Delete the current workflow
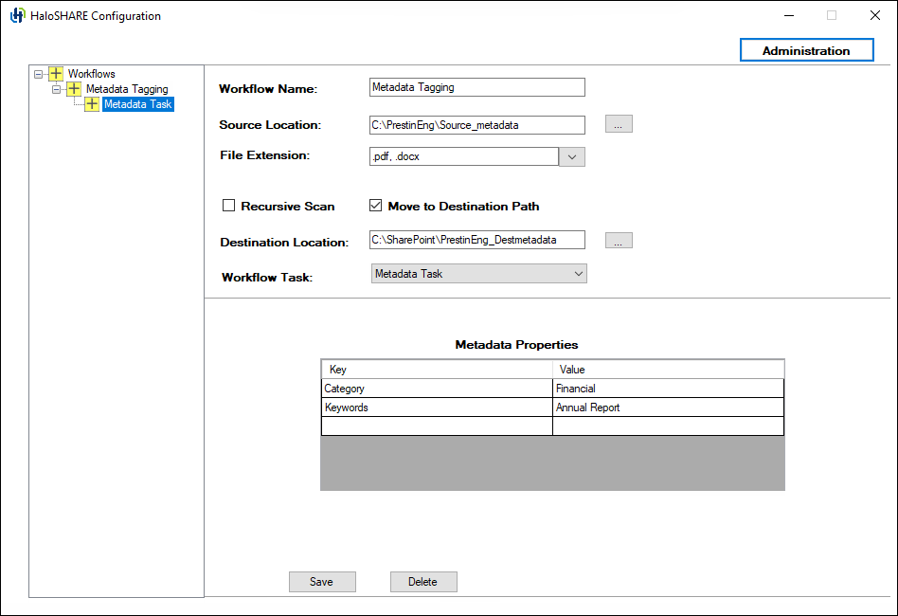Image resolution: width=898 pixels, height=616 pixels. pyautogui.click(x=422, y=581)
